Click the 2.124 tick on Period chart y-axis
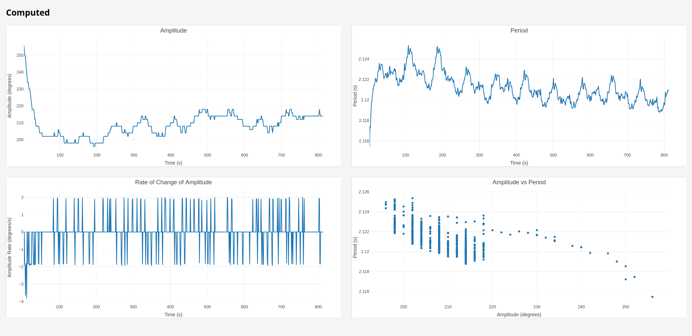This screenshot has width=692, height=336. click(x=364, y=59)
